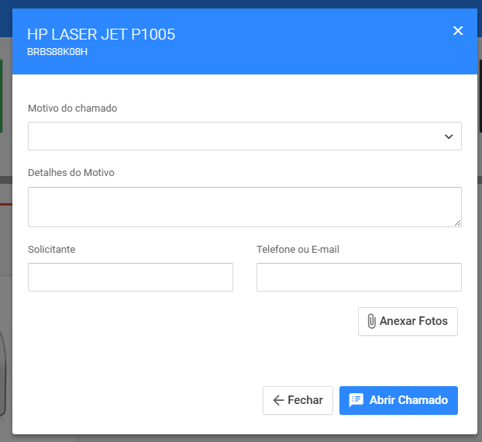Click the chat message icon on Abrir Chamado
Image resolution: width=482 pixels, height=442 pixels.
pyautogui.click(x=356, y=401)
